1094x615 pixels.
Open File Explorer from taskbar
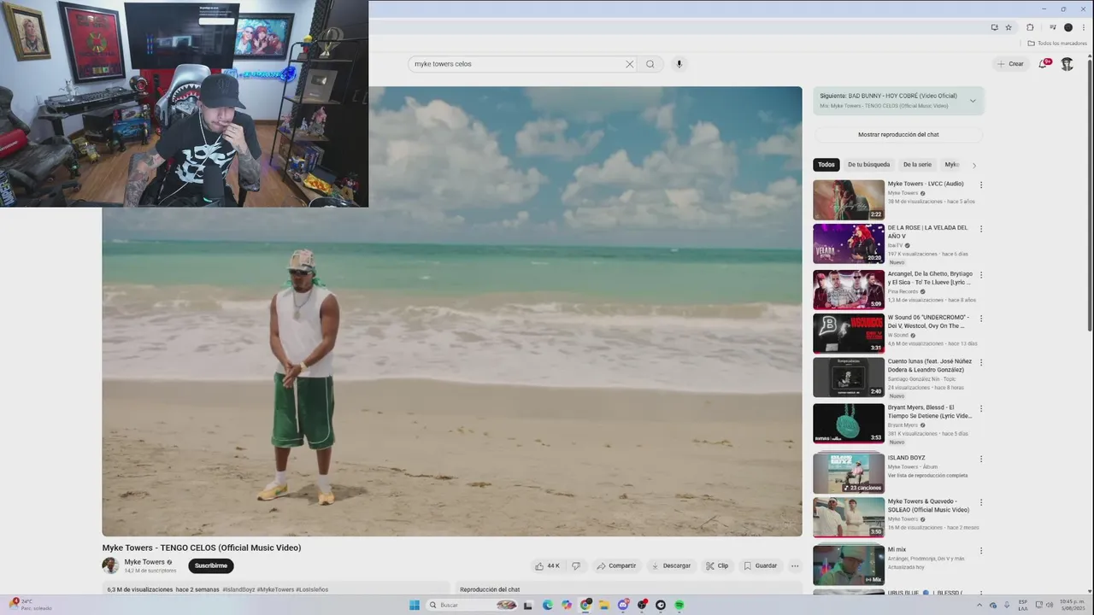[x=604, y=605]
